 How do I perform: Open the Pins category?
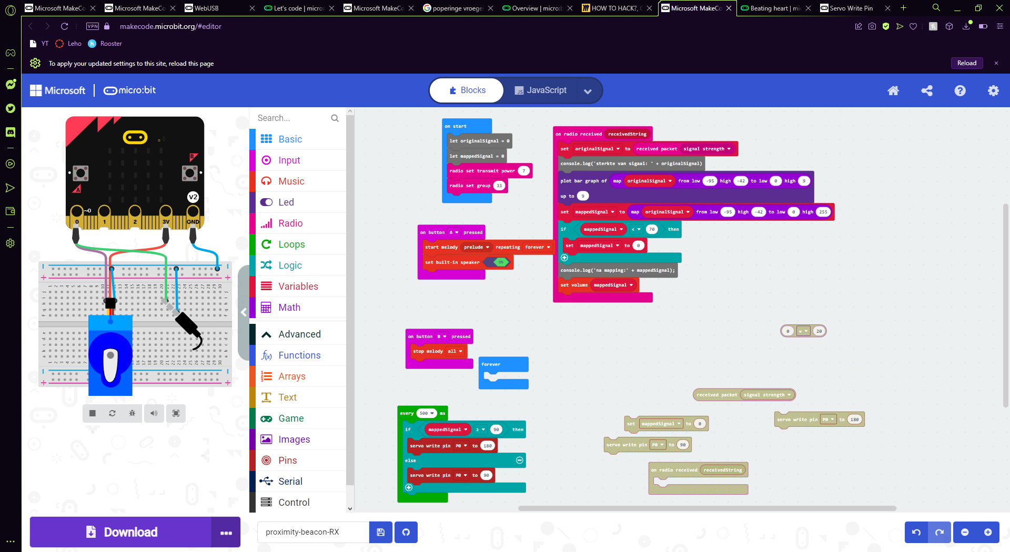[x=287, y=460]
